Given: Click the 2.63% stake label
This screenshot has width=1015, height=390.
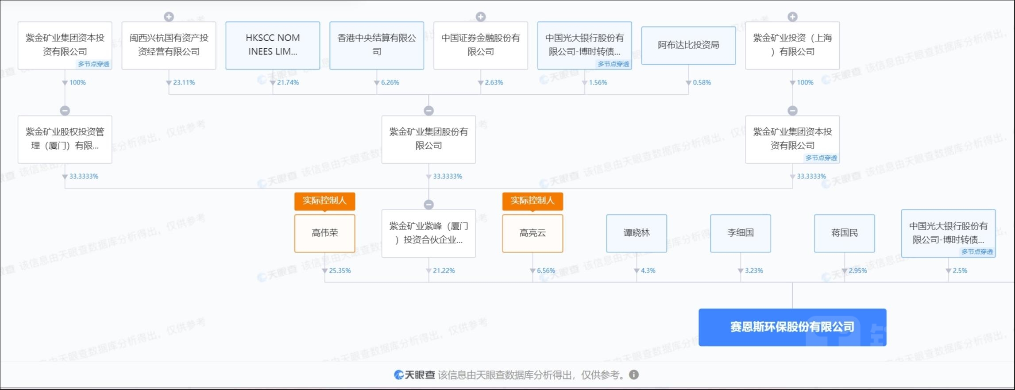Looking at the screenshot, I should 494,83.
